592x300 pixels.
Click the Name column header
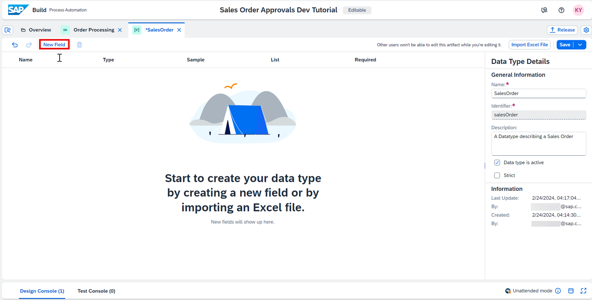(25, 60)
